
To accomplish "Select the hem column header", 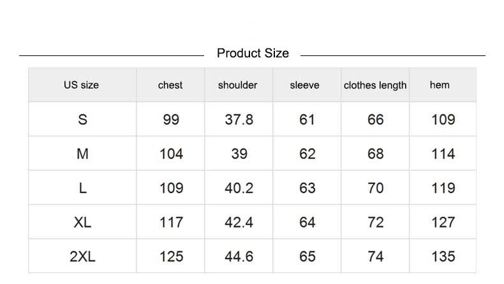I will 440,85.
